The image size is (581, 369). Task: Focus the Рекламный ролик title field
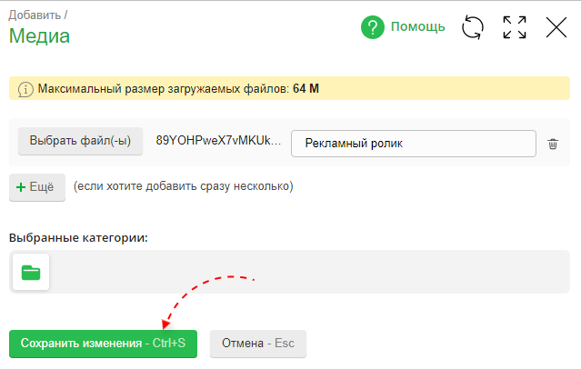coord(413,144)
